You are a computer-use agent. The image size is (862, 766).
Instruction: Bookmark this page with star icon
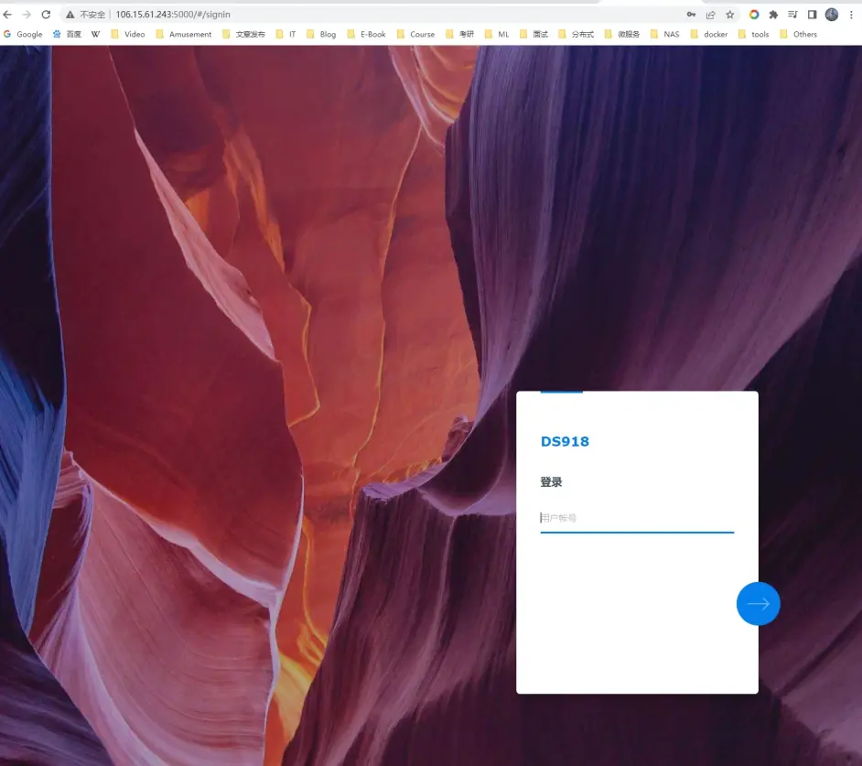pos(729,15)
